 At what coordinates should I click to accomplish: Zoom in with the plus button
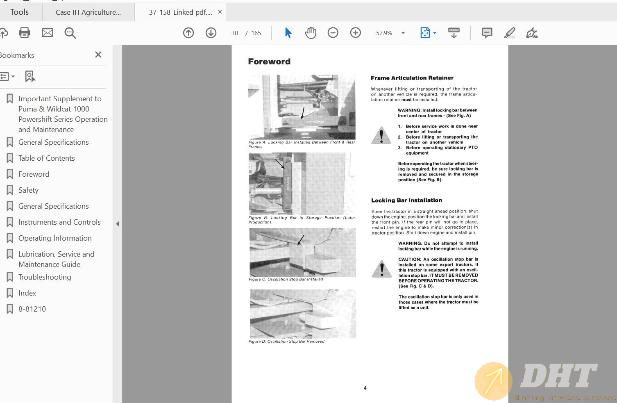[356, 33]
